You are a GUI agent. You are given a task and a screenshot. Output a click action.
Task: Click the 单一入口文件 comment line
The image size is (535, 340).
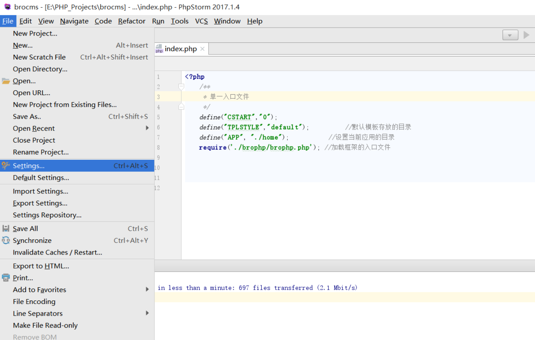(x=229, y=97)
